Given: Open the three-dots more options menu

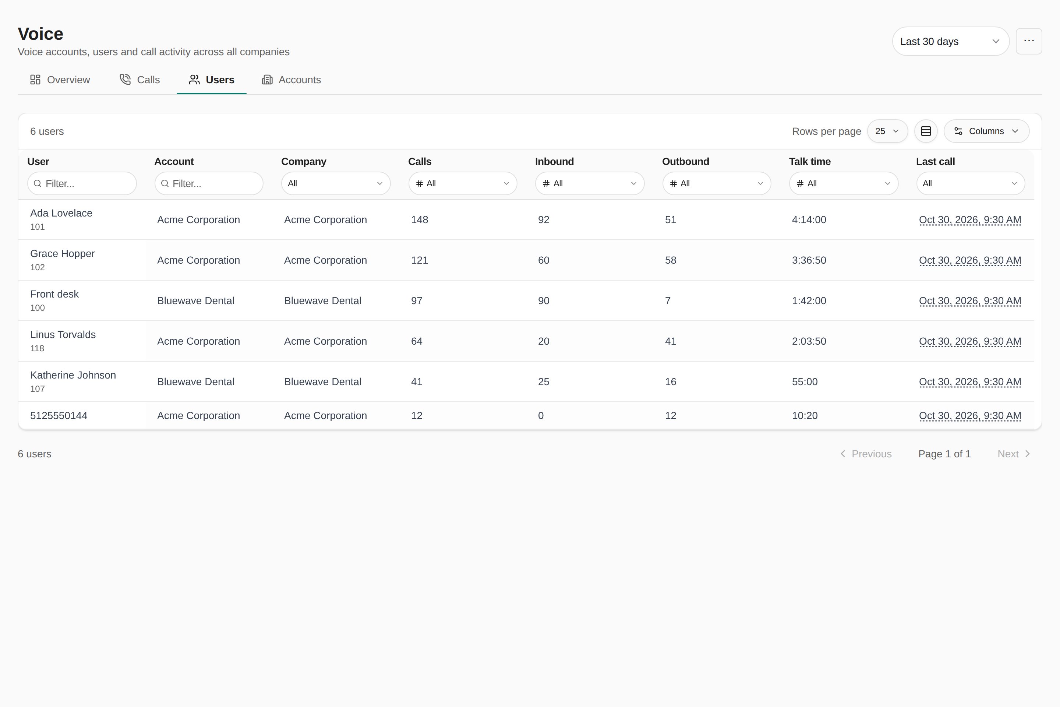Looking at the screenshot, I should pos(1028,41).
